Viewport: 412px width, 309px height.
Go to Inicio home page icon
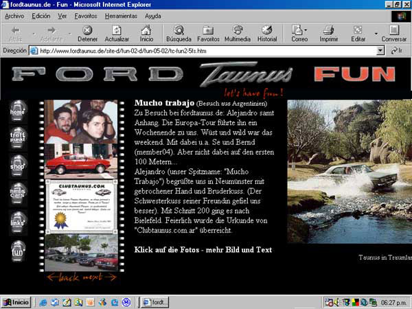point(146,30)
